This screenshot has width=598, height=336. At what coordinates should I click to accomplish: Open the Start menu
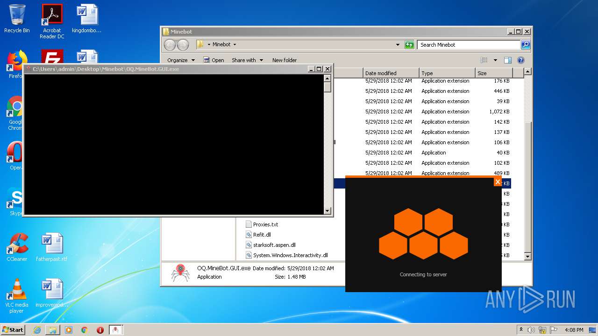click(13, 330)
